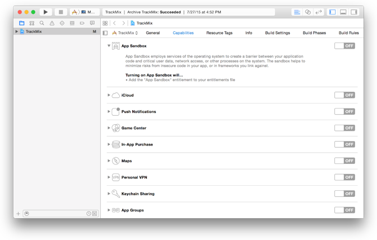
Task: Click the activity status display
Action: [x=189, y=12]
